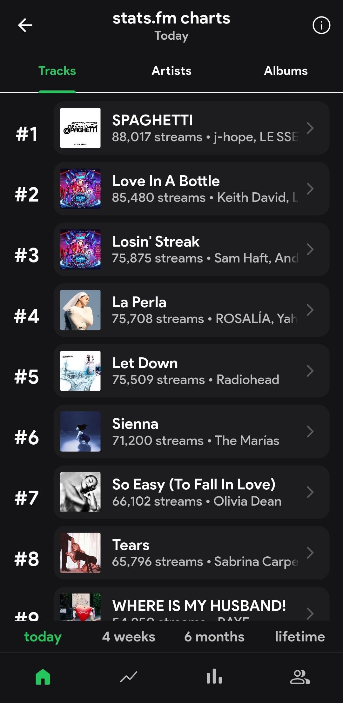Expand the Let Down track chevron

coord(310,371)
